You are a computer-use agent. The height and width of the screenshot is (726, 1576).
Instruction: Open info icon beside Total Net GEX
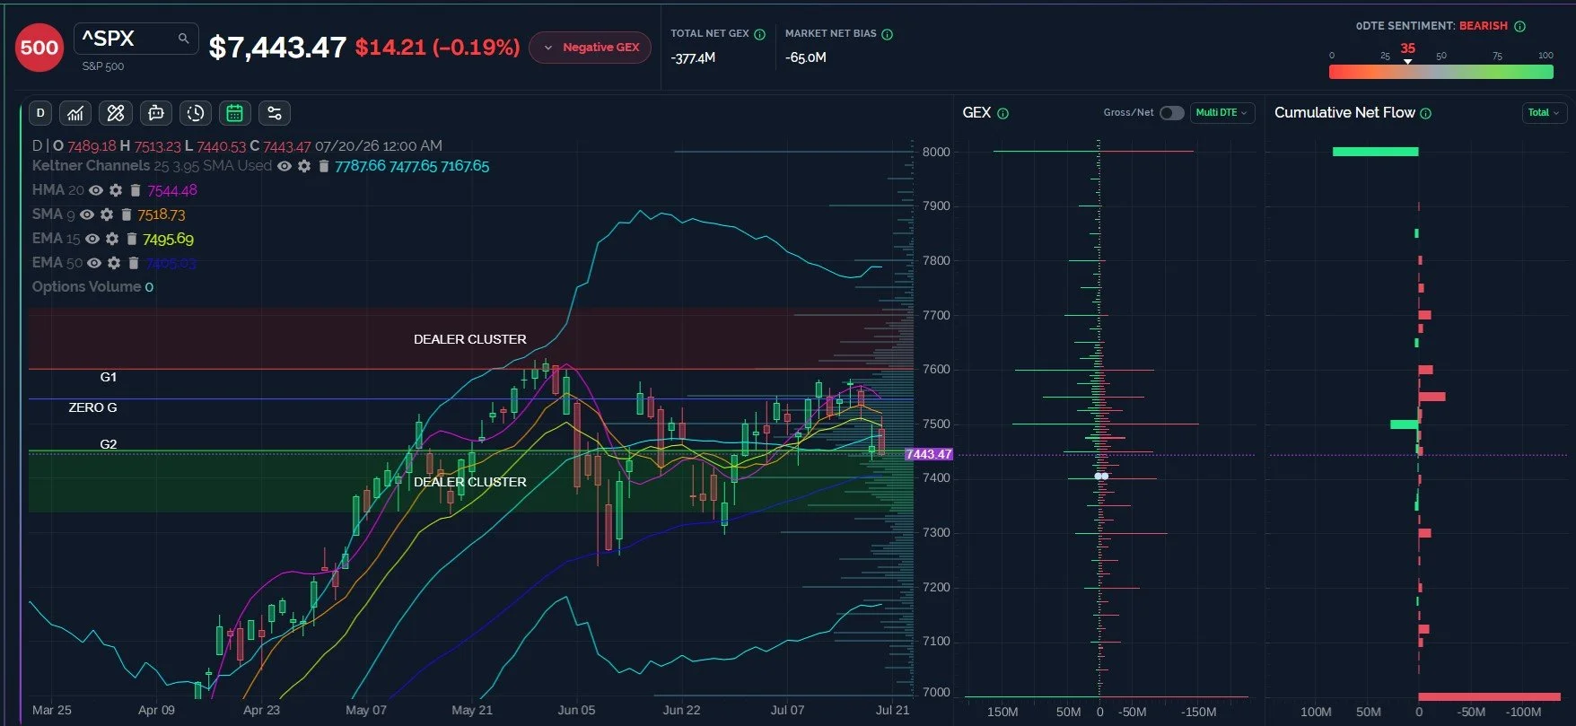tap(760, 34)
